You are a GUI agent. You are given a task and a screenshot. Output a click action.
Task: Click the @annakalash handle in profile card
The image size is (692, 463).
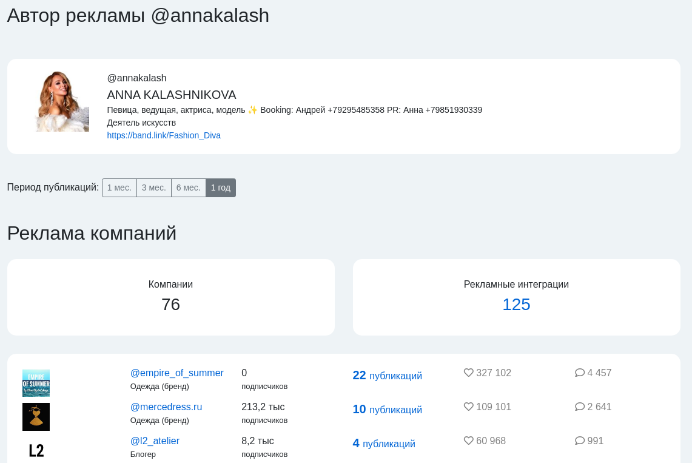[x=137, y=78]
